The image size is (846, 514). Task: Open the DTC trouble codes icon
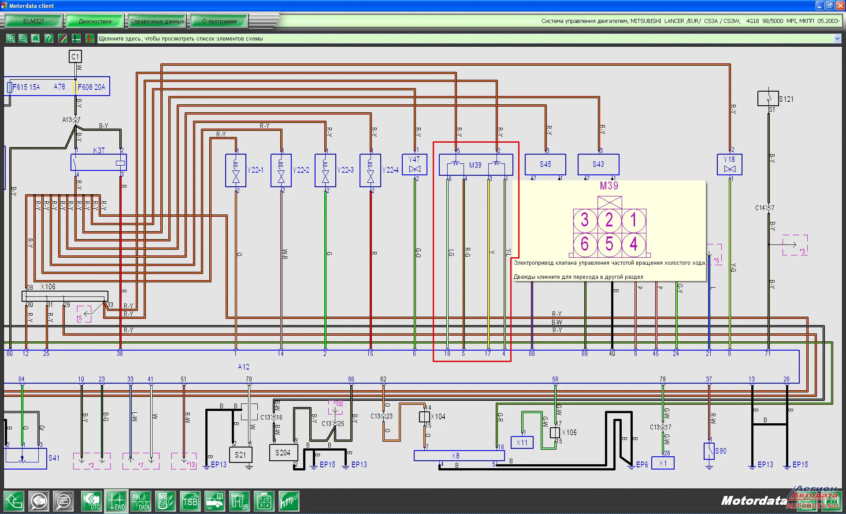coord(92,501)
